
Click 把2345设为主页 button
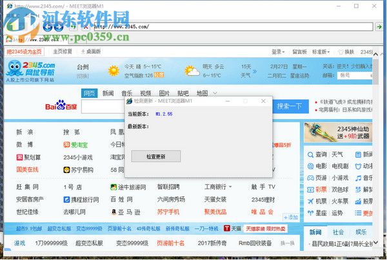25,51
